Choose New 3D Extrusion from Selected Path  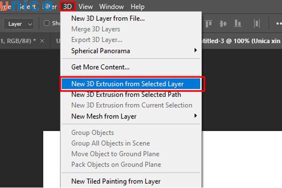(x=126, y=94)
